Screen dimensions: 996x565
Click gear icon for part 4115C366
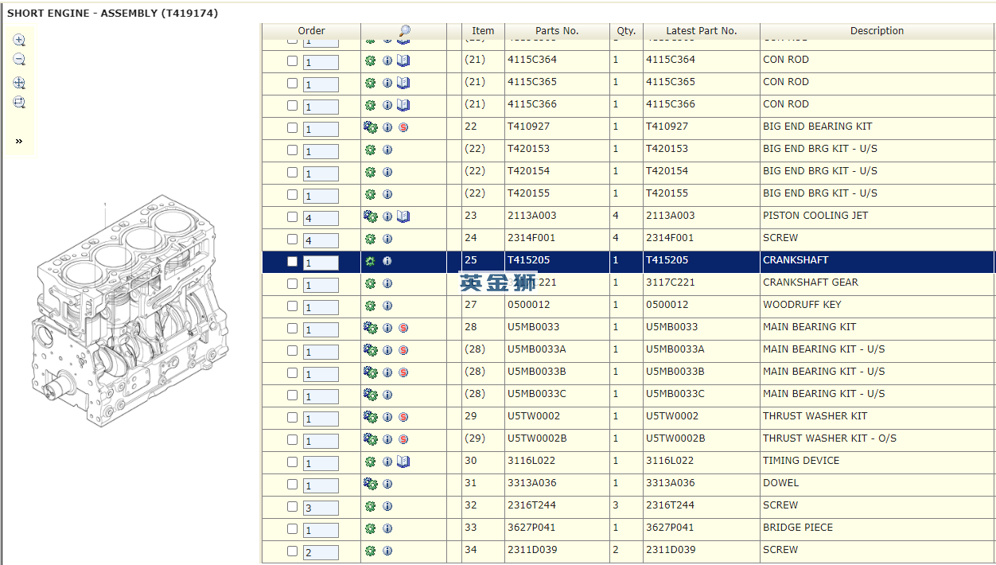pos(370,105)
